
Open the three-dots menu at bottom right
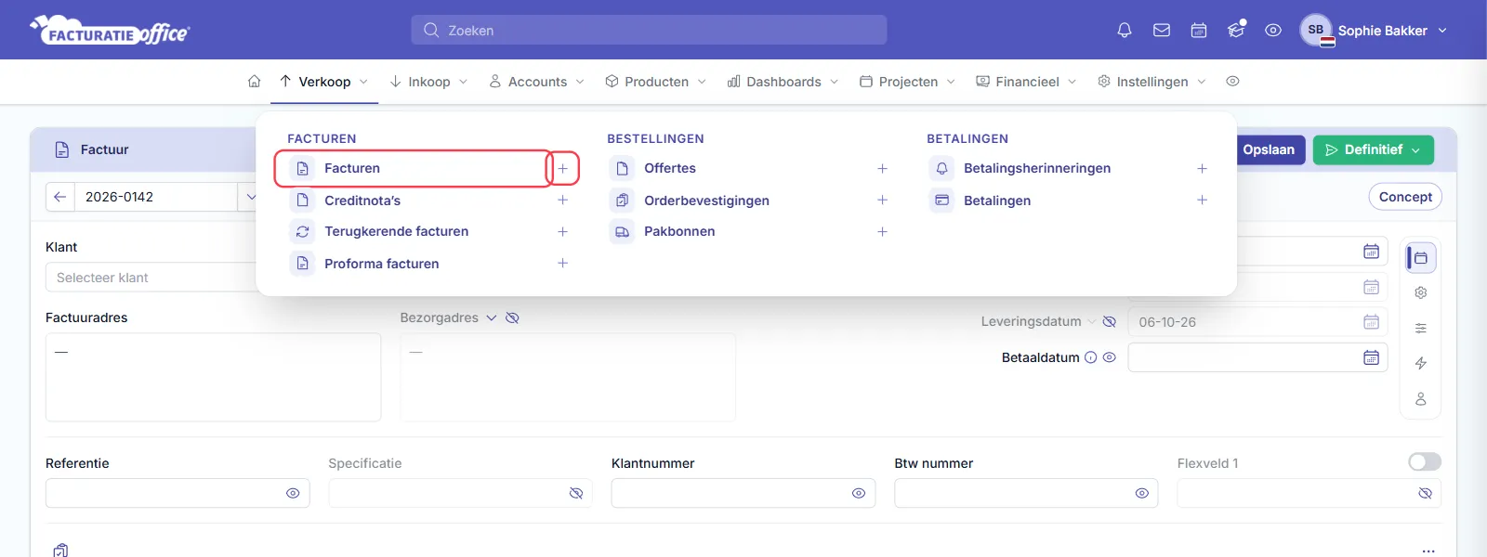pyautogui.click(x=1428, y=551)
